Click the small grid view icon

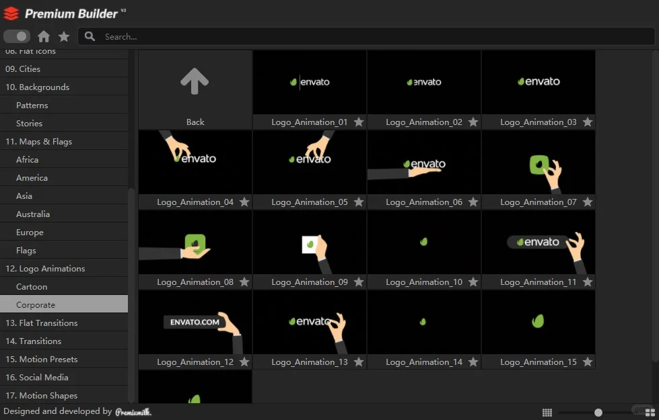click(547, 413)
